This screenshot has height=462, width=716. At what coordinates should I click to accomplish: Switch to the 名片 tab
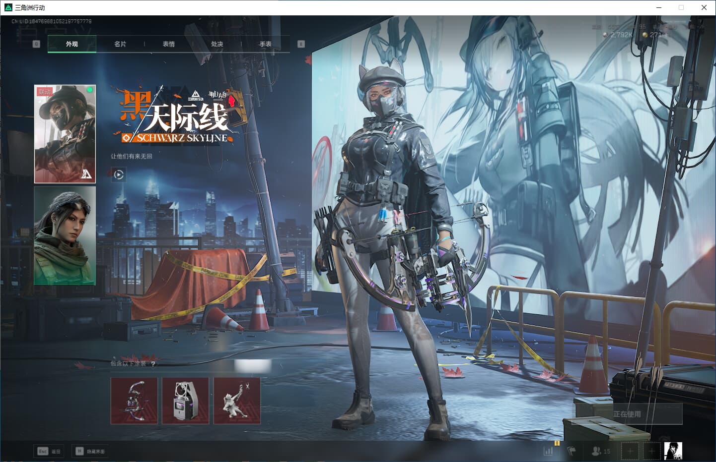120,44
